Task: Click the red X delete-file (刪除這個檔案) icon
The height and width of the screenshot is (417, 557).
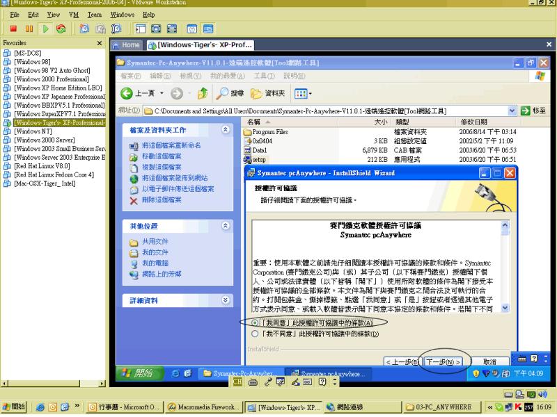Action: tap(134, 201)
